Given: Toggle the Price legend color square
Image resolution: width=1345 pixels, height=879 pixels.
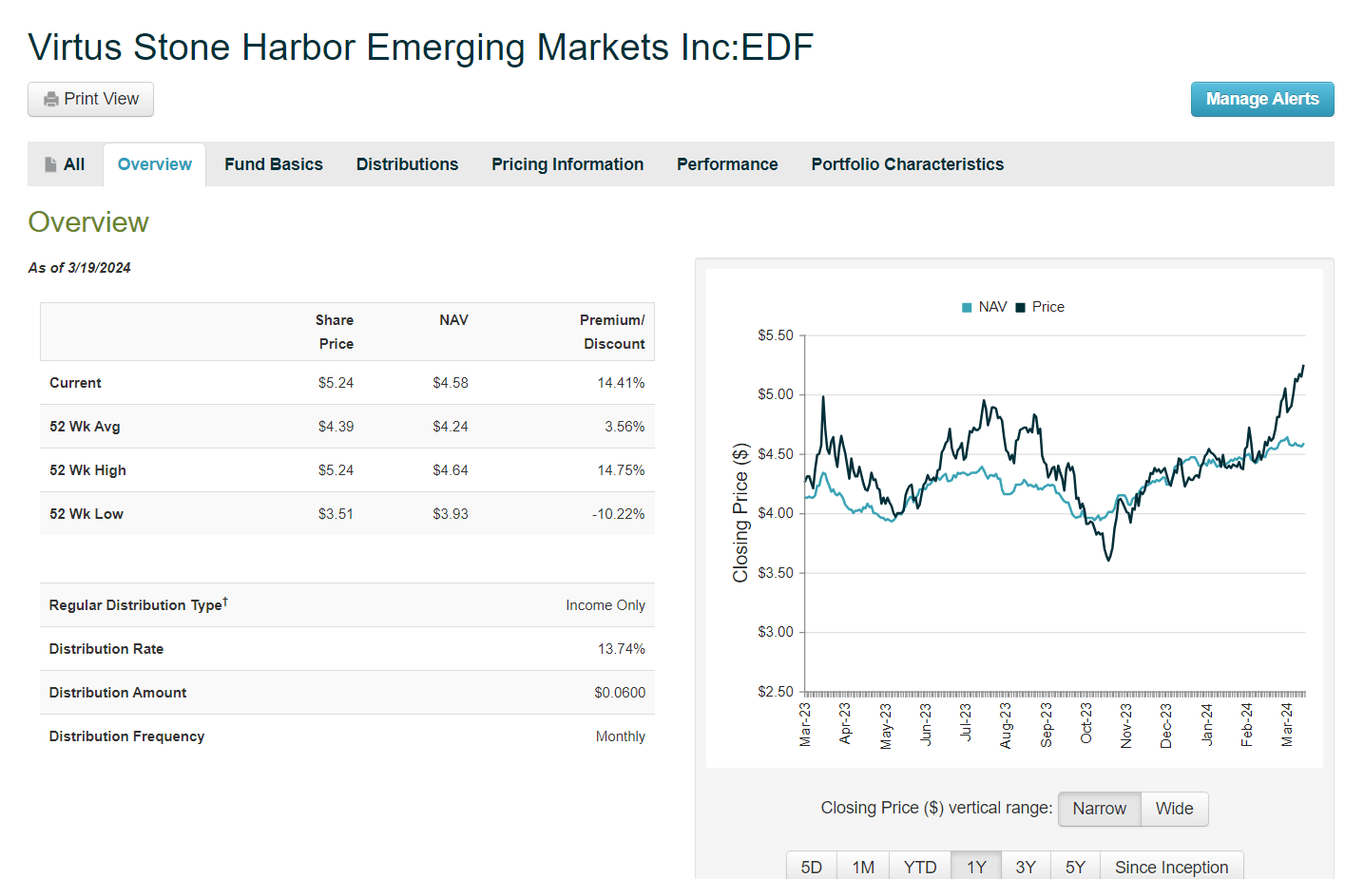Looking at the screenshot, I should click(1021, 307).
